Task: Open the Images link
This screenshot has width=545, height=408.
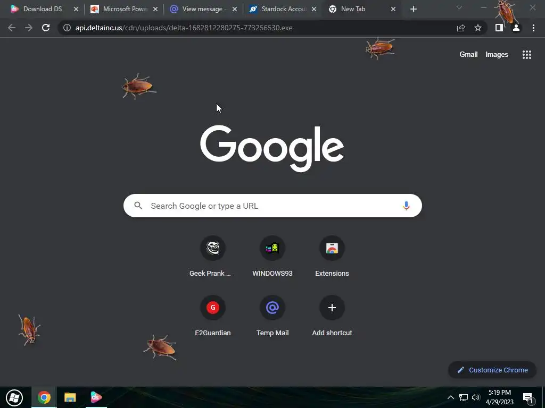Action: pos(497,55)
